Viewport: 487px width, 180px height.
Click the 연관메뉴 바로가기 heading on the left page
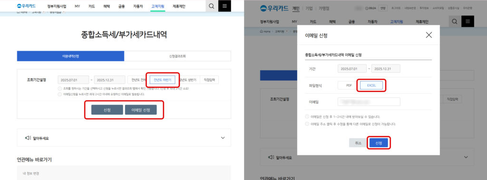[34, 160]
